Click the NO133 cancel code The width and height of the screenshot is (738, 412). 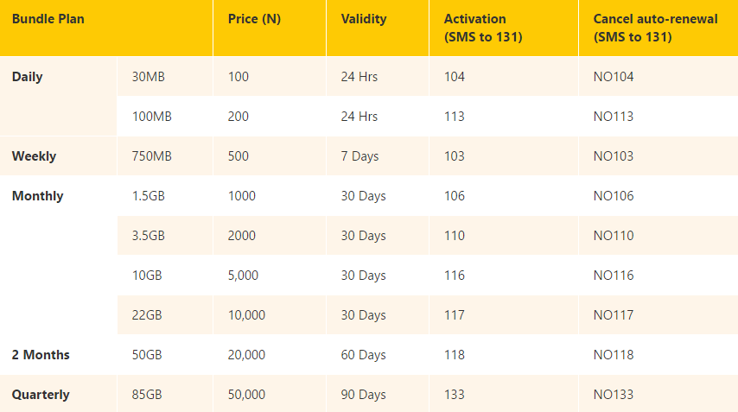614,395
